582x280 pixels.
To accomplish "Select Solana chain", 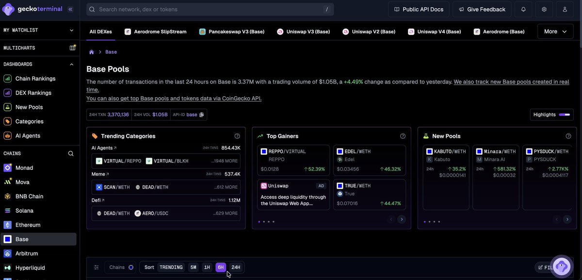I will coord(39,211).
